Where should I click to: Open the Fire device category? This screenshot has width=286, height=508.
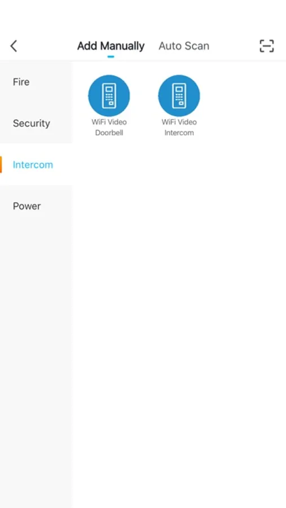(21, 82)
